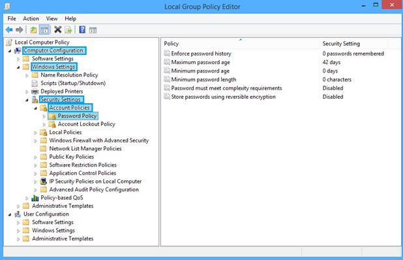Select the Minimum password age policy
The image size is (403, 260).
pos(200,71)
